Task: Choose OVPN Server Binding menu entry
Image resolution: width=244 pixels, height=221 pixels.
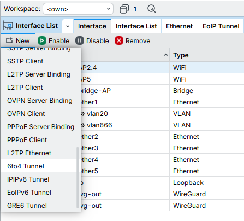Action: 39,101
